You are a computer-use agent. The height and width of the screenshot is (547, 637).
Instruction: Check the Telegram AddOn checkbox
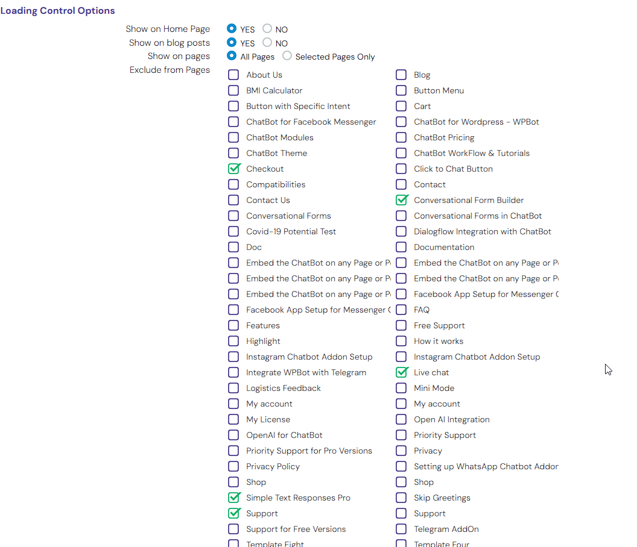[401, 529]
